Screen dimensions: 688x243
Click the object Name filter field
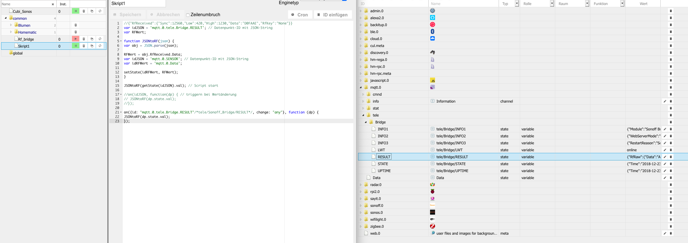click(x=464, y=4)
